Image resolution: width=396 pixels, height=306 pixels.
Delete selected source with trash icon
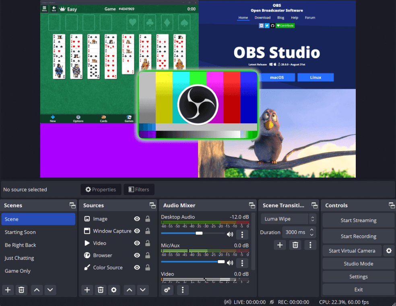pyautogui.click(x=101, y=290)
